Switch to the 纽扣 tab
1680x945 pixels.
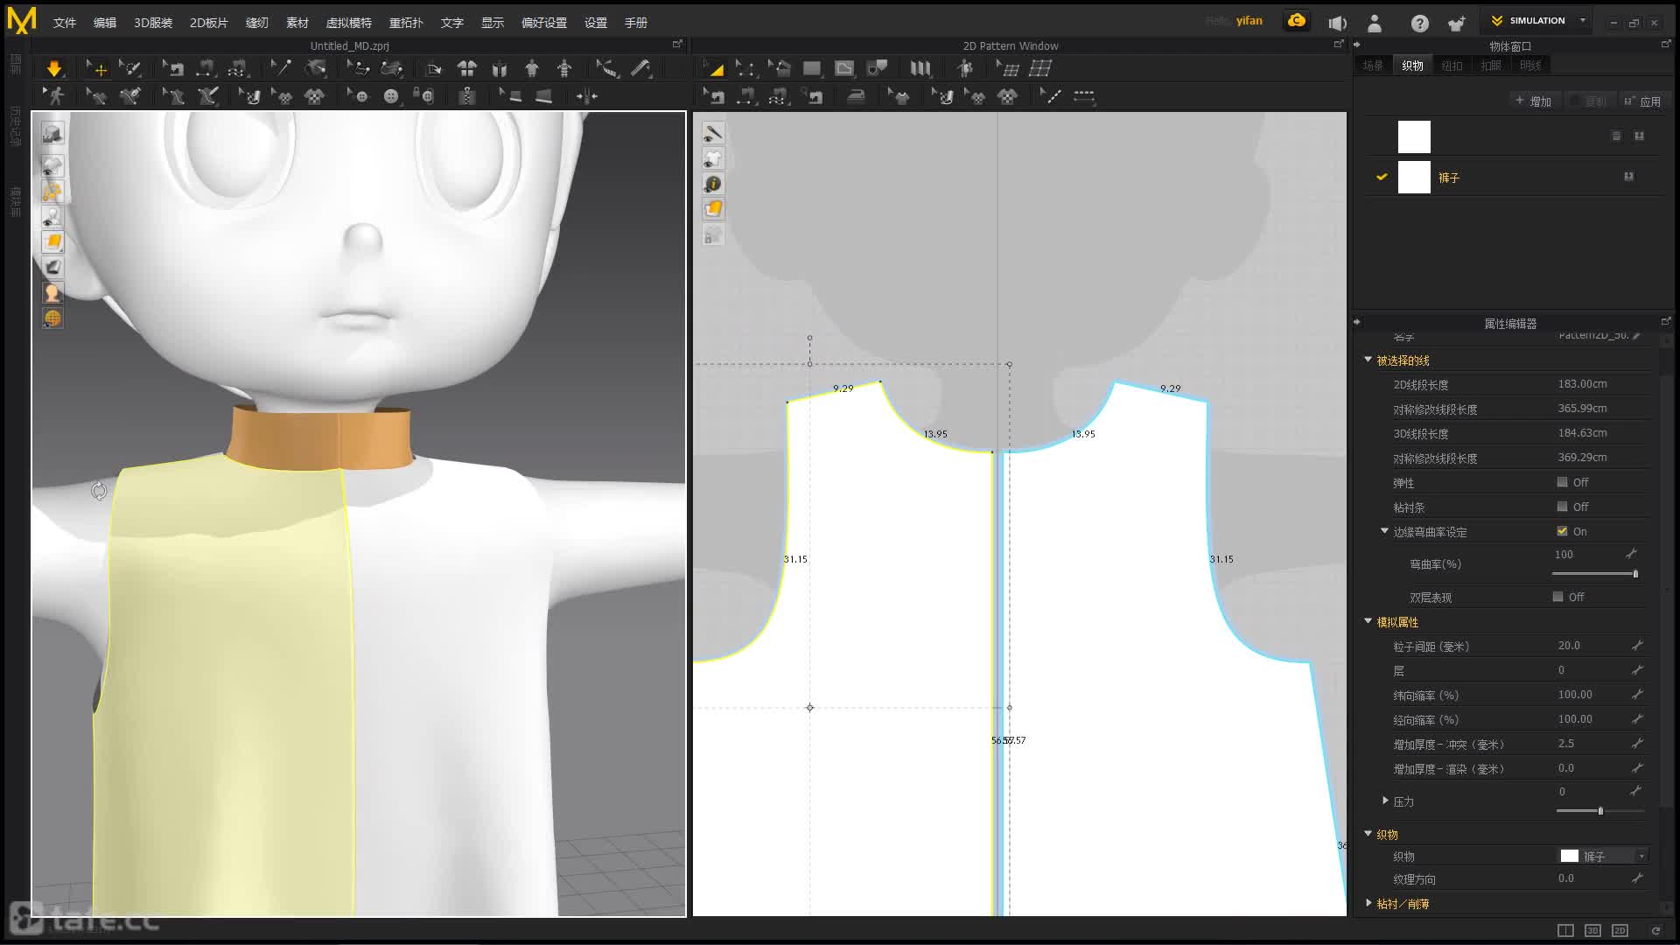click(x=1452, y=66)
